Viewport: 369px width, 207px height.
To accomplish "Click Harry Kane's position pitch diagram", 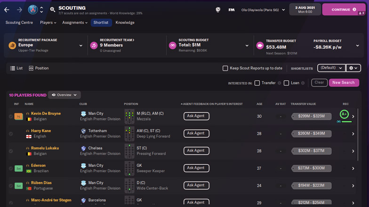I will 129,134.
